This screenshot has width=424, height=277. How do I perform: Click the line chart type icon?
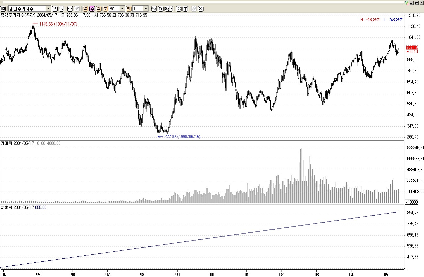154,9
